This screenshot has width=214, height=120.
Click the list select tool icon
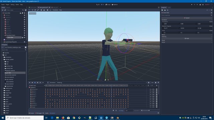(x=41, y=10)
